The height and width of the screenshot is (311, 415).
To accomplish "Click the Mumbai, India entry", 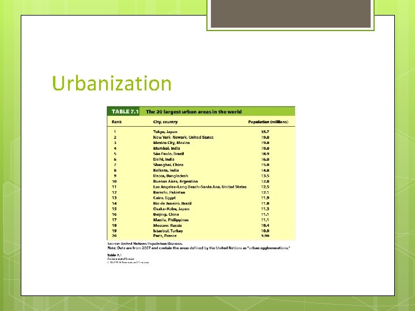I will [167, 149].
